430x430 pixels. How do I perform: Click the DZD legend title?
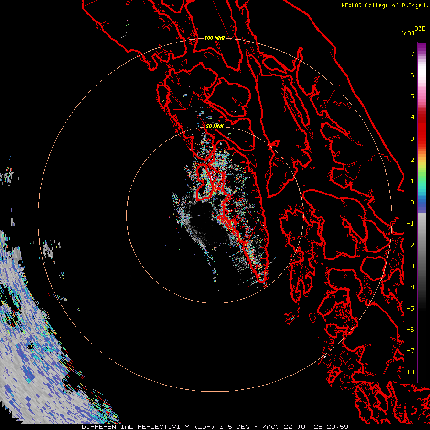[x=420, y=29]
